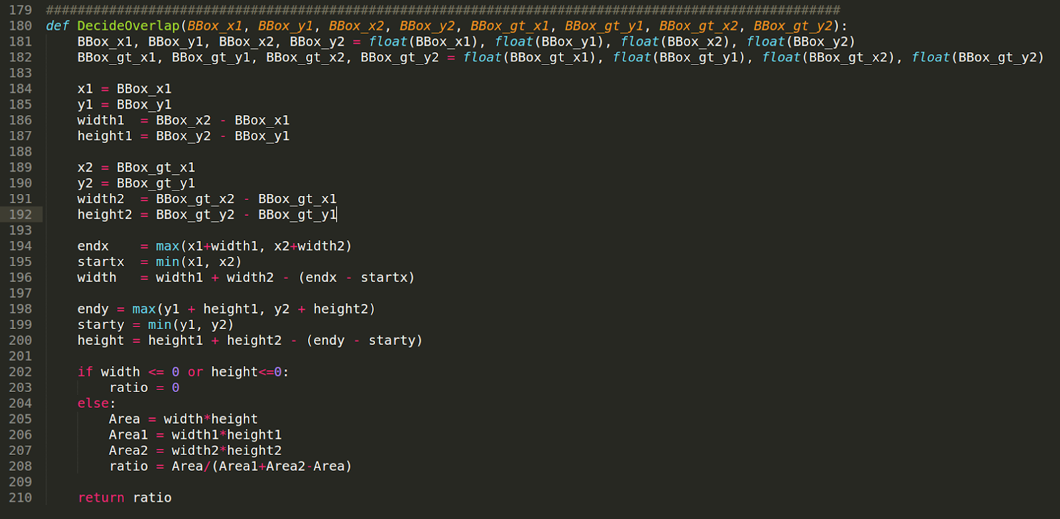
Task: Click the if keyword on line 202
Action: [85, 372]
